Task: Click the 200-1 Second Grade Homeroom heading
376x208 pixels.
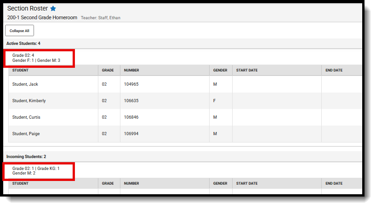Action: coord(42,17)
